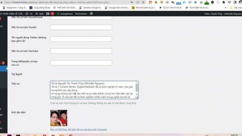The width and height of the screenshot is (242, 136).
Task: Open the Perfmatters admin bar menu
Action: (81, 14)
